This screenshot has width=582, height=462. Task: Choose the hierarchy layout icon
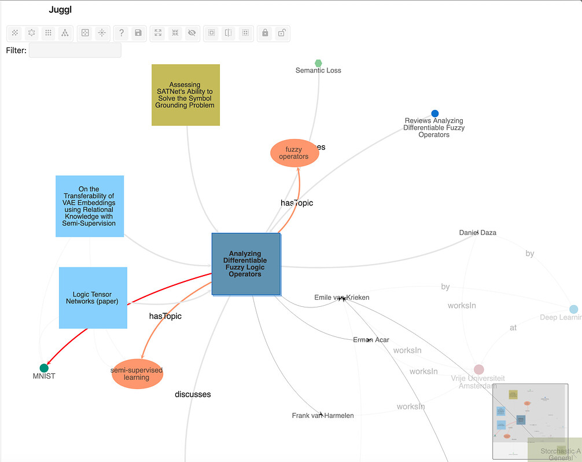[x=65, y=33]
